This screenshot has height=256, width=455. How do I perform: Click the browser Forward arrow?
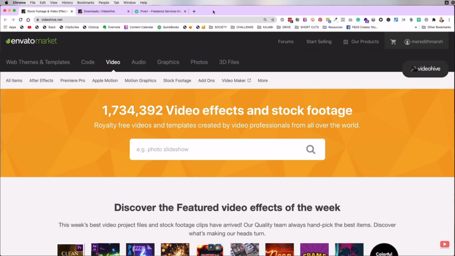click(x=13, y=20)
